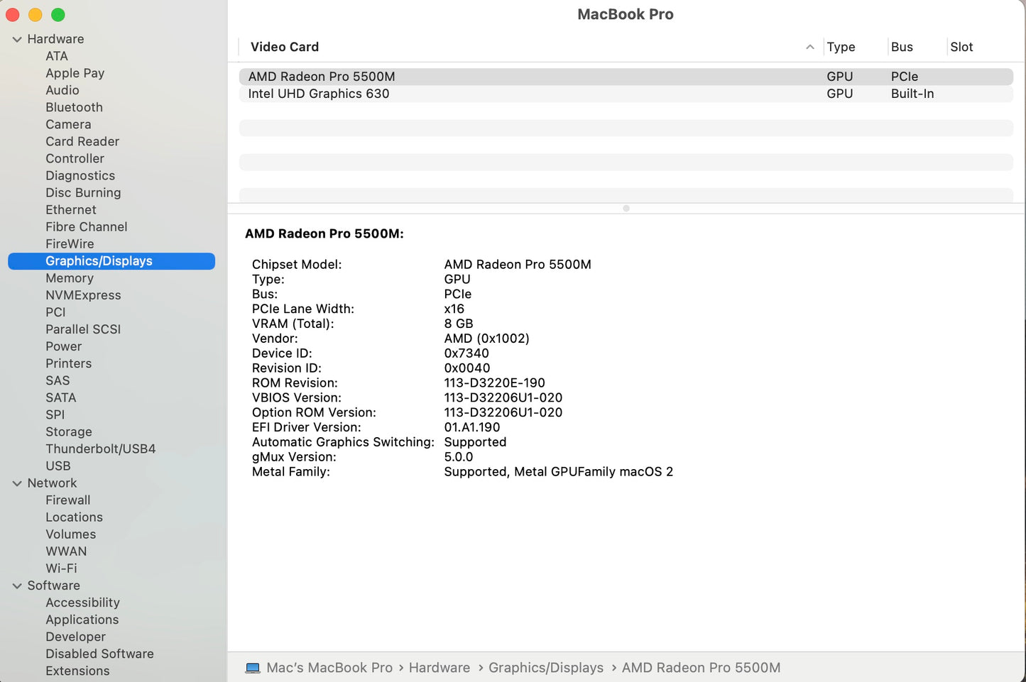Click the sort chevron on Video Card header
This screenshot has height=682, width=1026.
click(809, 47)
